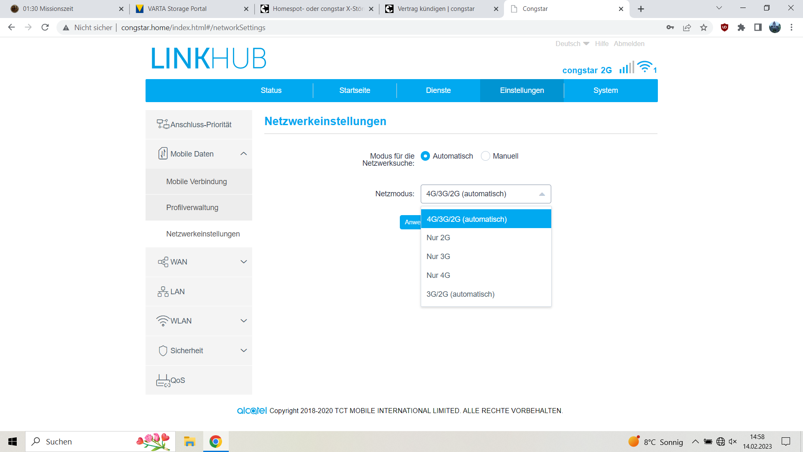The height and width of the screenshot is (452, 803).
Task: Click the WLAN wifi icon in sidebar
Action: tap(163, 321)
